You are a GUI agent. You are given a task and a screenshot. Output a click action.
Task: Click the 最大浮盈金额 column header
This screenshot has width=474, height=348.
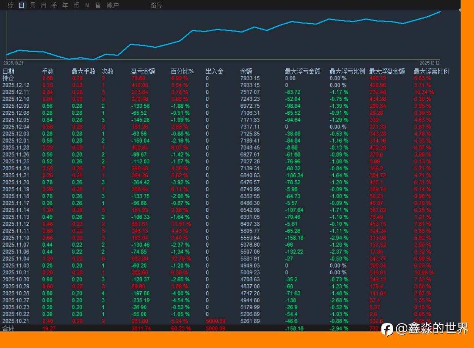point(387,71)
